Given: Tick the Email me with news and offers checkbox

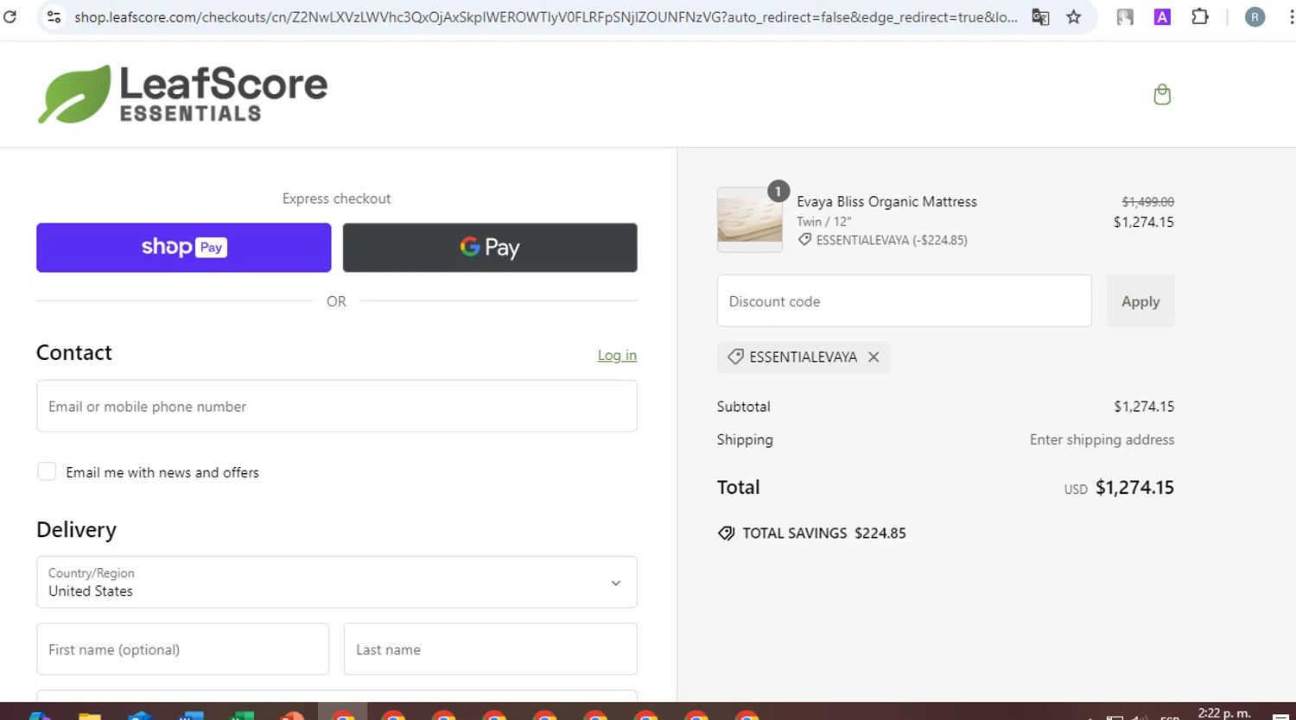Looking at the screenshot, I should (47, 471).
